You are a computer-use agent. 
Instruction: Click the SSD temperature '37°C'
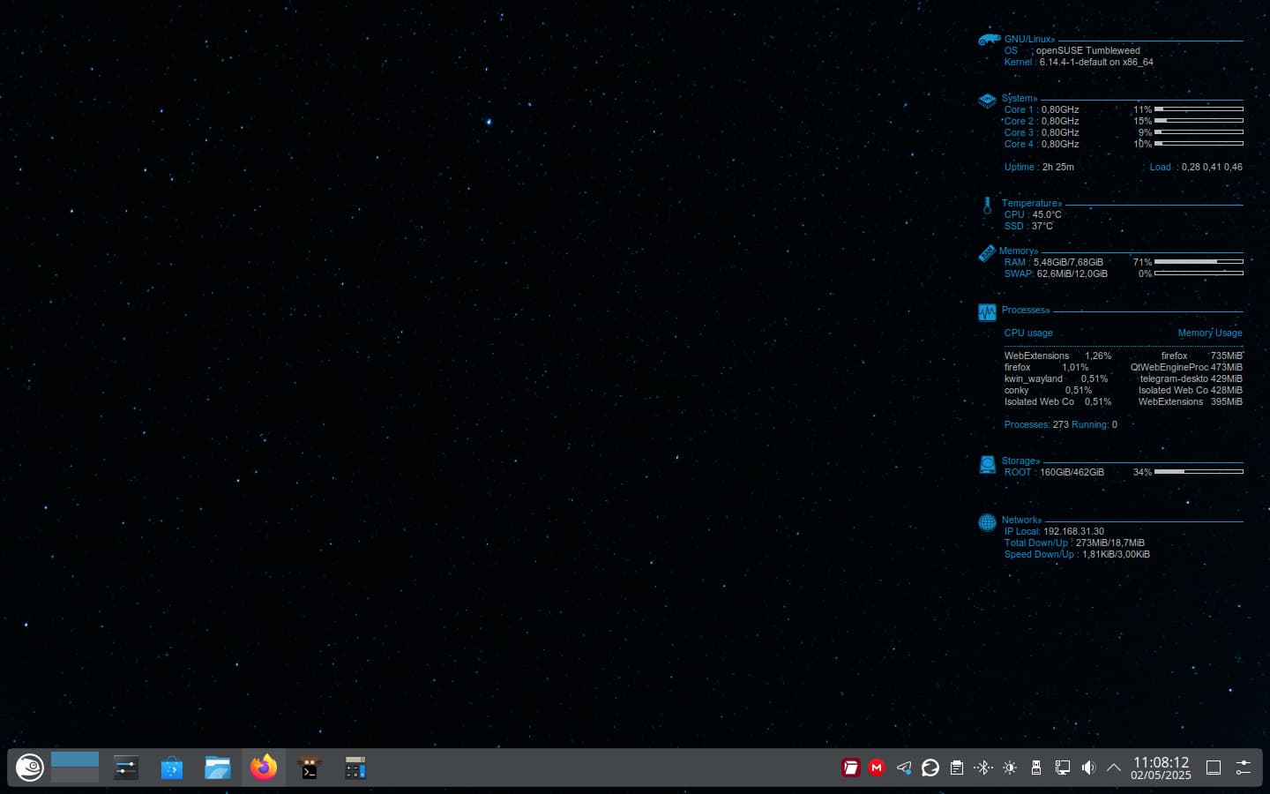(1042, 226)
